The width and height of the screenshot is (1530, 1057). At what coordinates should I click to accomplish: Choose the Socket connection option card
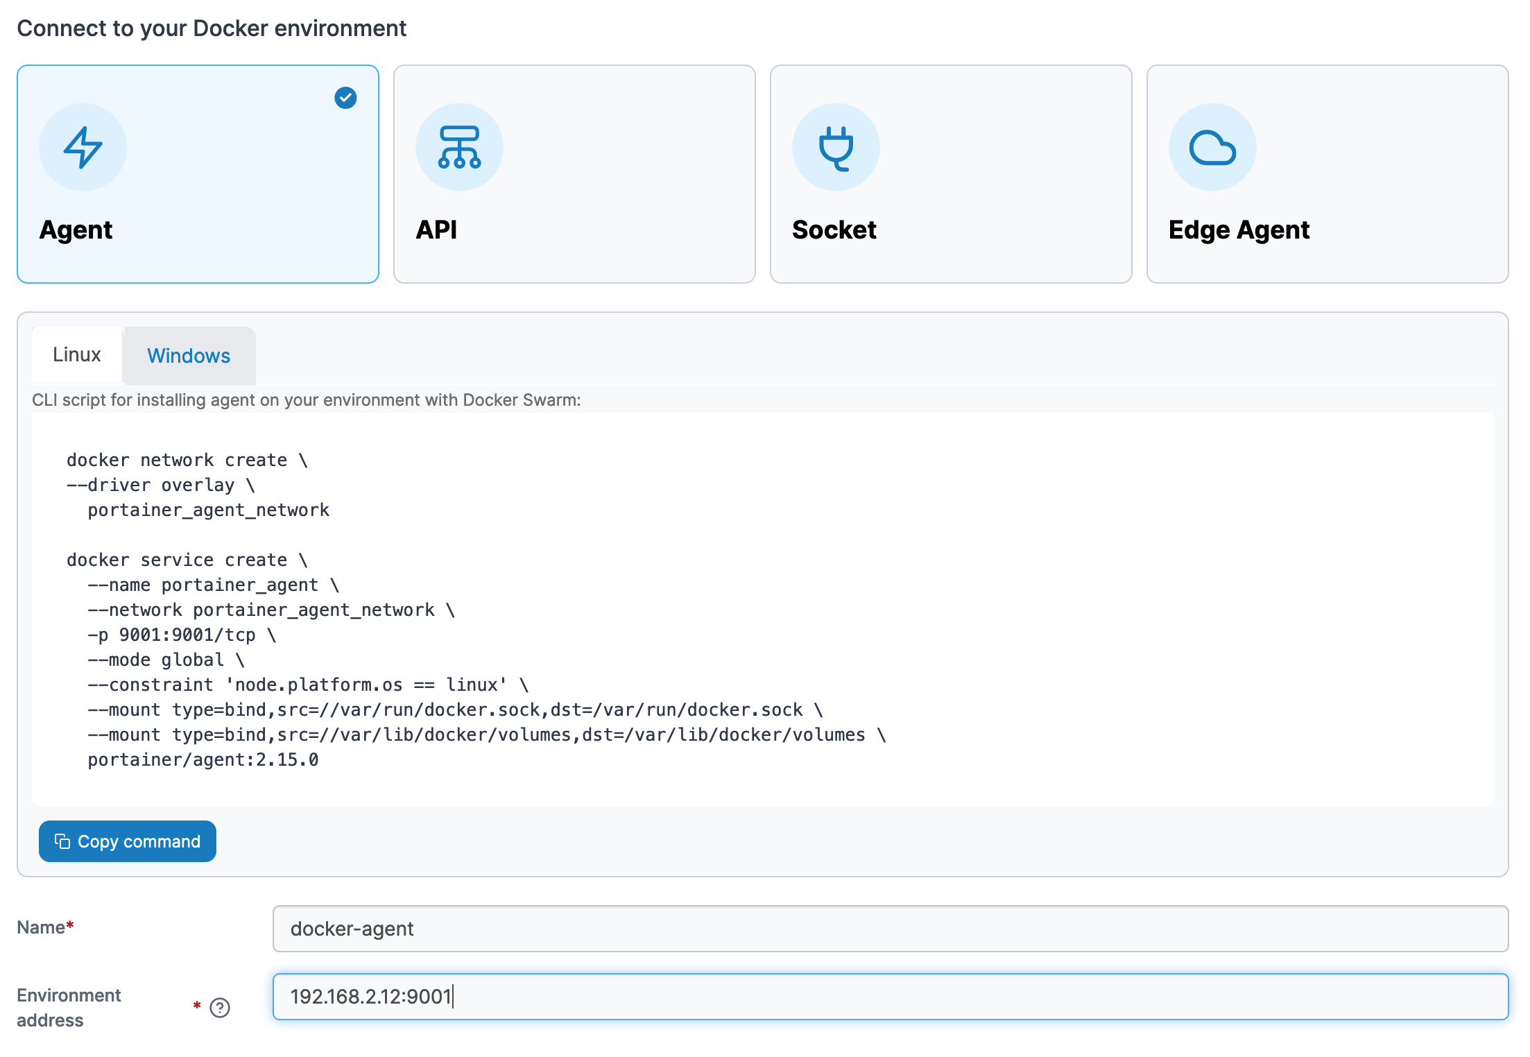951,174
